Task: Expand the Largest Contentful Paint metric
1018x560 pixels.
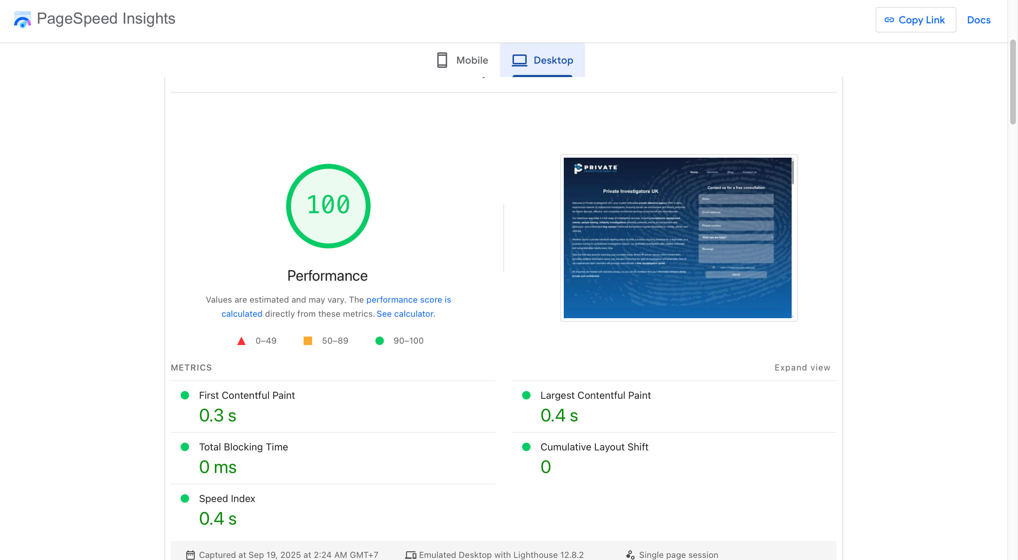Action: (595, 395)
